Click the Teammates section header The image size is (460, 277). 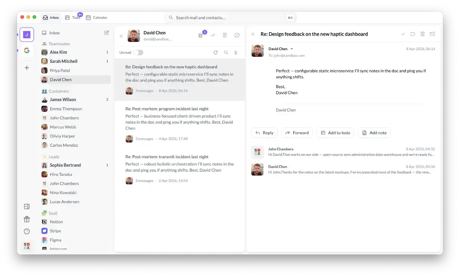coord(56,44)
